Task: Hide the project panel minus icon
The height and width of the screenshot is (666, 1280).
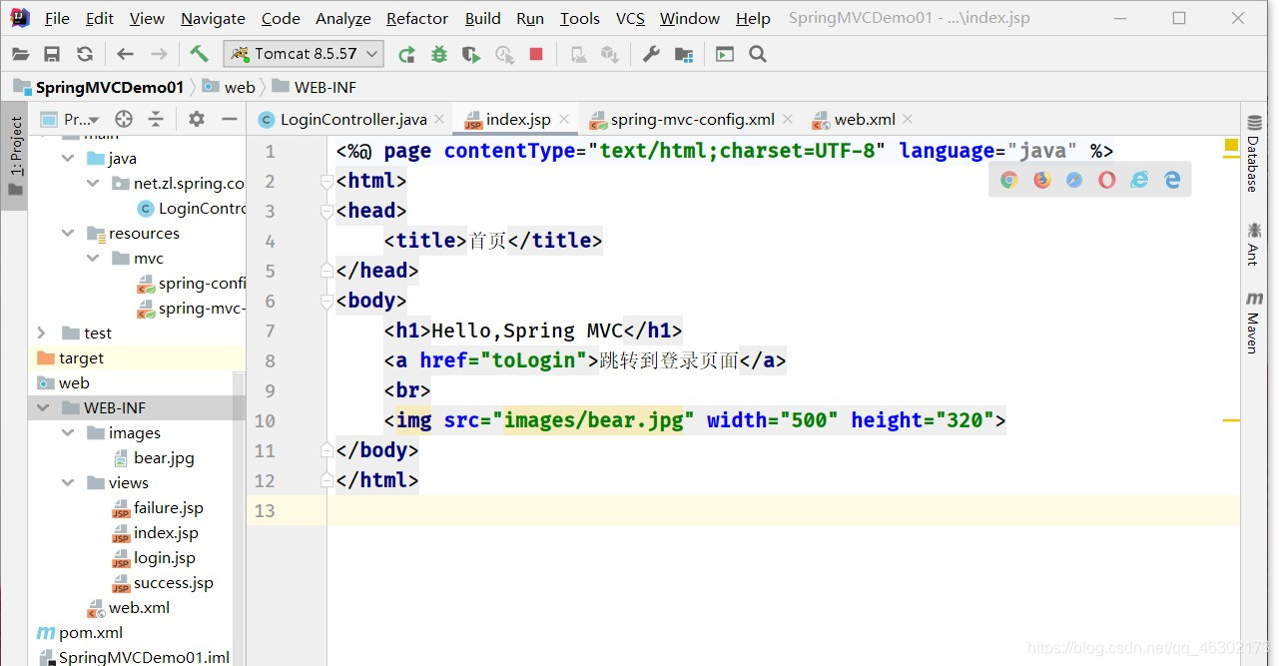Action: click(229, 119)
